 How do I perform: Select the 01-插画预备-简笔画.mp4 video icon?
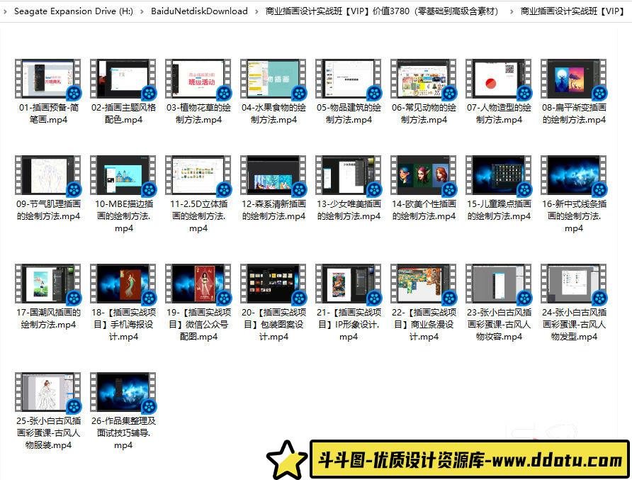(47, 79)
